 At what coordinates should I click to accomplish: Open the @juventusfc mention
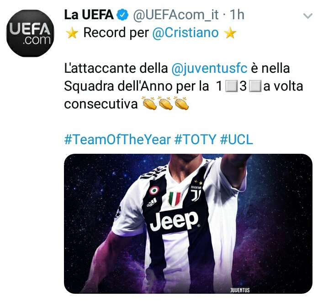point(209,69)
